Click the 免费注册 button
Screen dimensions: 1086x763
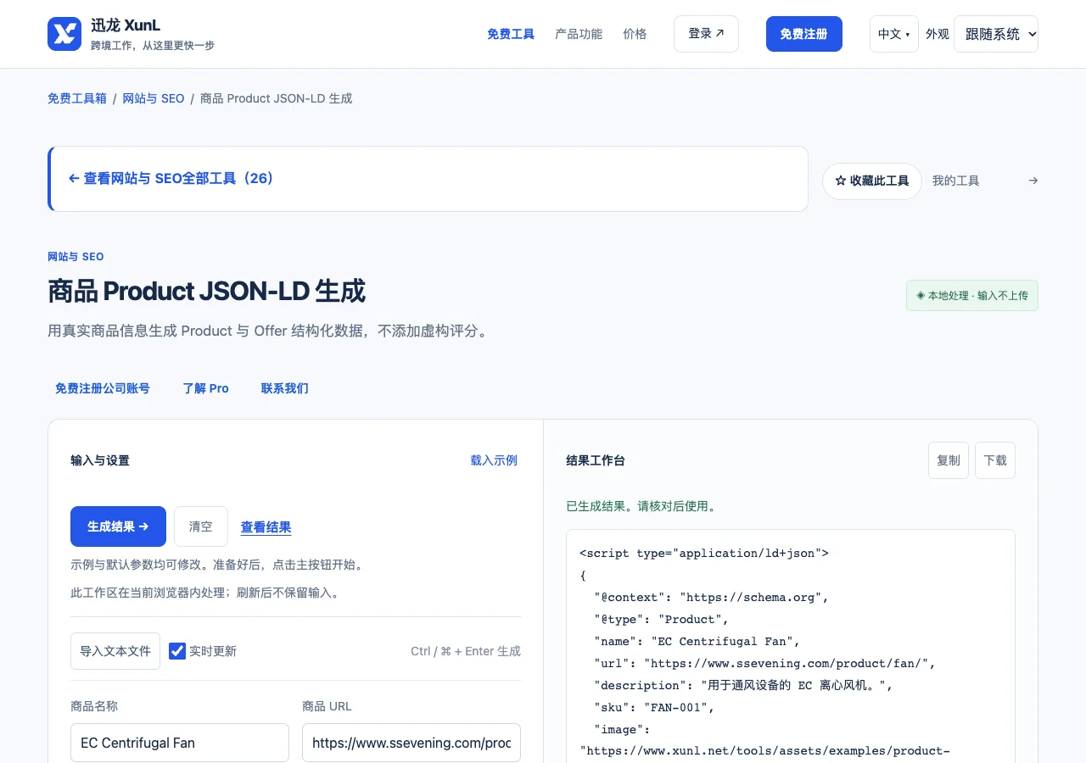[804, 34]
